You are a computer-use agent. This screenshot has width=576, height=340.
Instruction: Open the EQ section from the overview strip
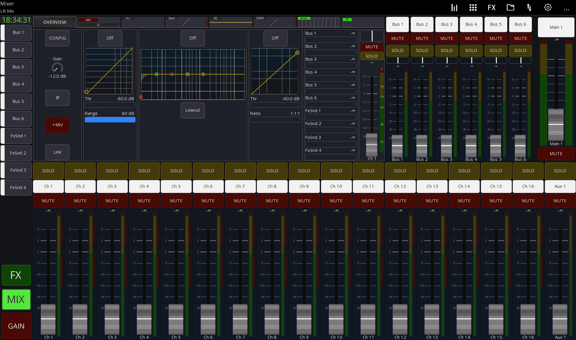(230, 21)
